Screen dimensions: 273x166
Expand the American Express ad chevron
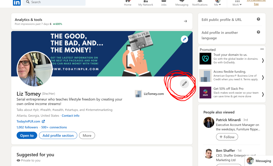coord(263,77)
